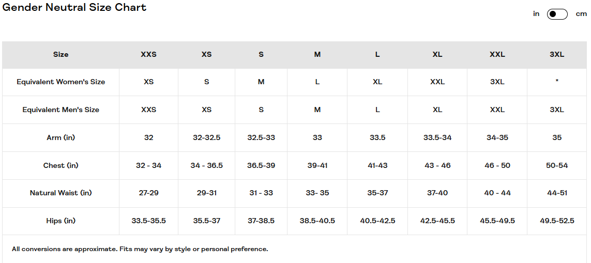This screenshot has height=263, width=591.
Task: Click the Gender Neutral Size Chart heading
Action: tap(74, 7)
